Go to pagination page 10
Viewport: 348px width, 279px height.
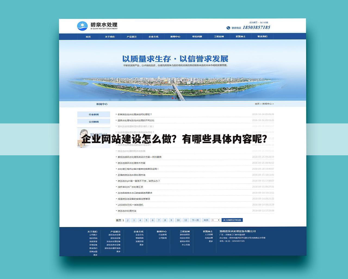[x=178, y=220]
